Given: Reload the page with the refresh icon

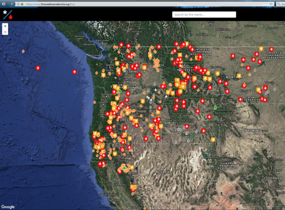Looking at the screenshot, I should [271, 4].
